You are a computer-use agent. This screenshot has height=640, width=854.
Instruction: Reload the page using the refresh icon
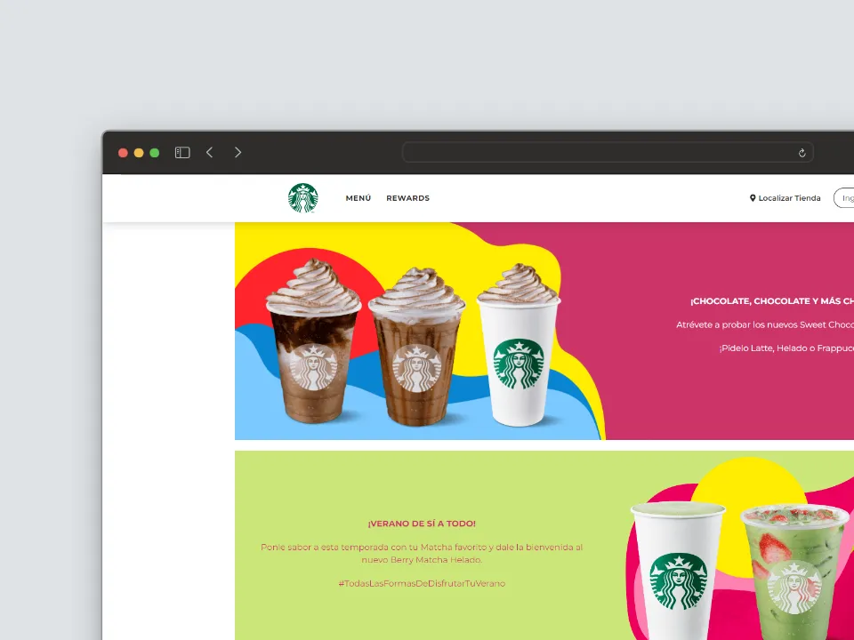801,152
